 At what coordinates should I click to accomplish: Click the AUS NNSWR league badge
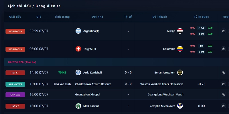[15, 84]
